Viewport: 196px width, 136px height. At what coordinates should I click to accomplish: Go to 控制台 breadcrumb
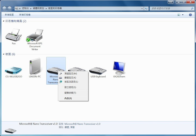(x=25, y=8)
